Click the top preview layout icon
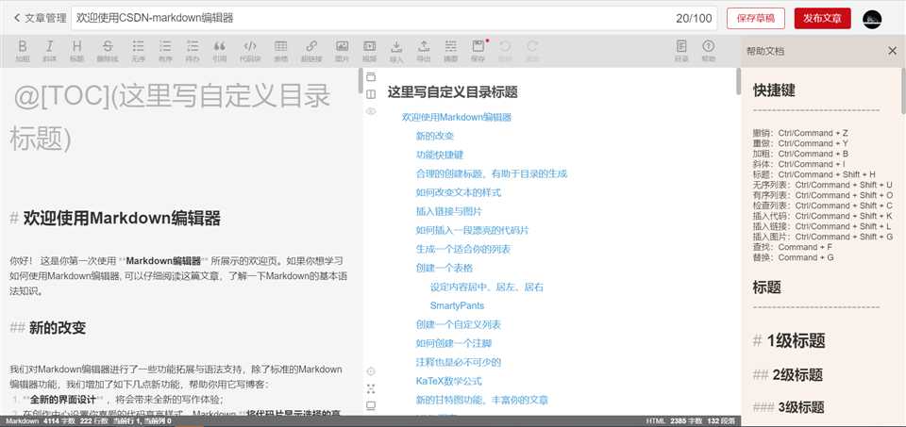Screen dimensions: 906x427 [x=371, y=76]
